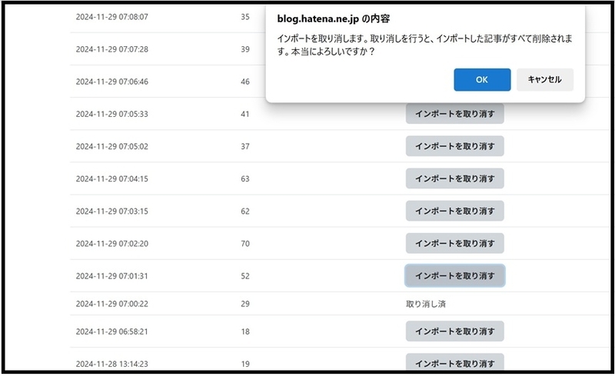Screen dimensions: 615x376
Task: Click the article count 35
Action: click(x=245, y=17)
